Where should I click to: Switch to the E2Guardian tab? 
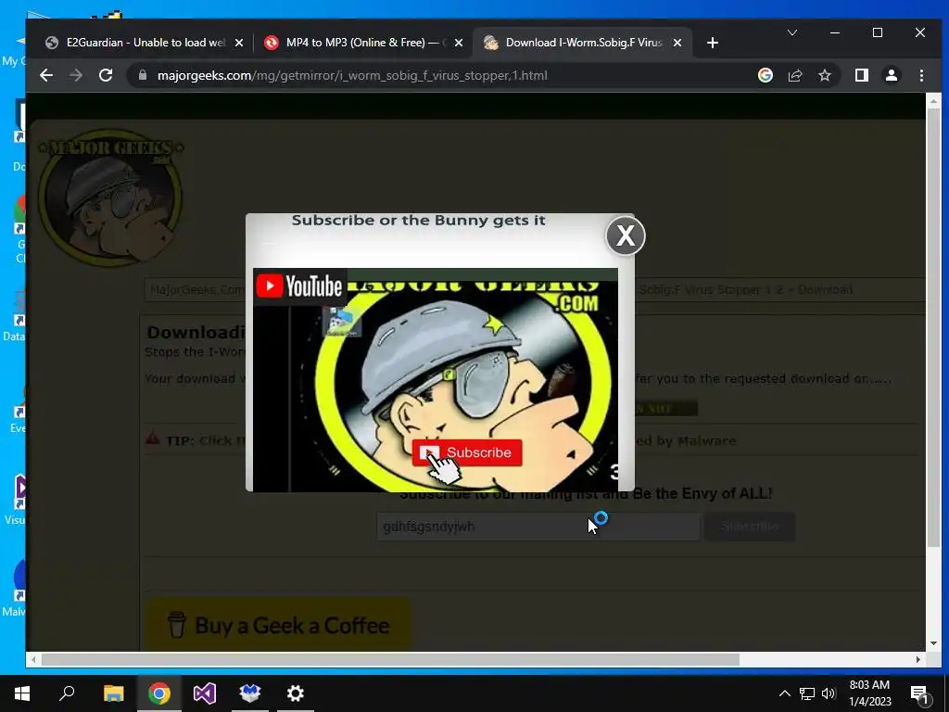click(144, 43)
